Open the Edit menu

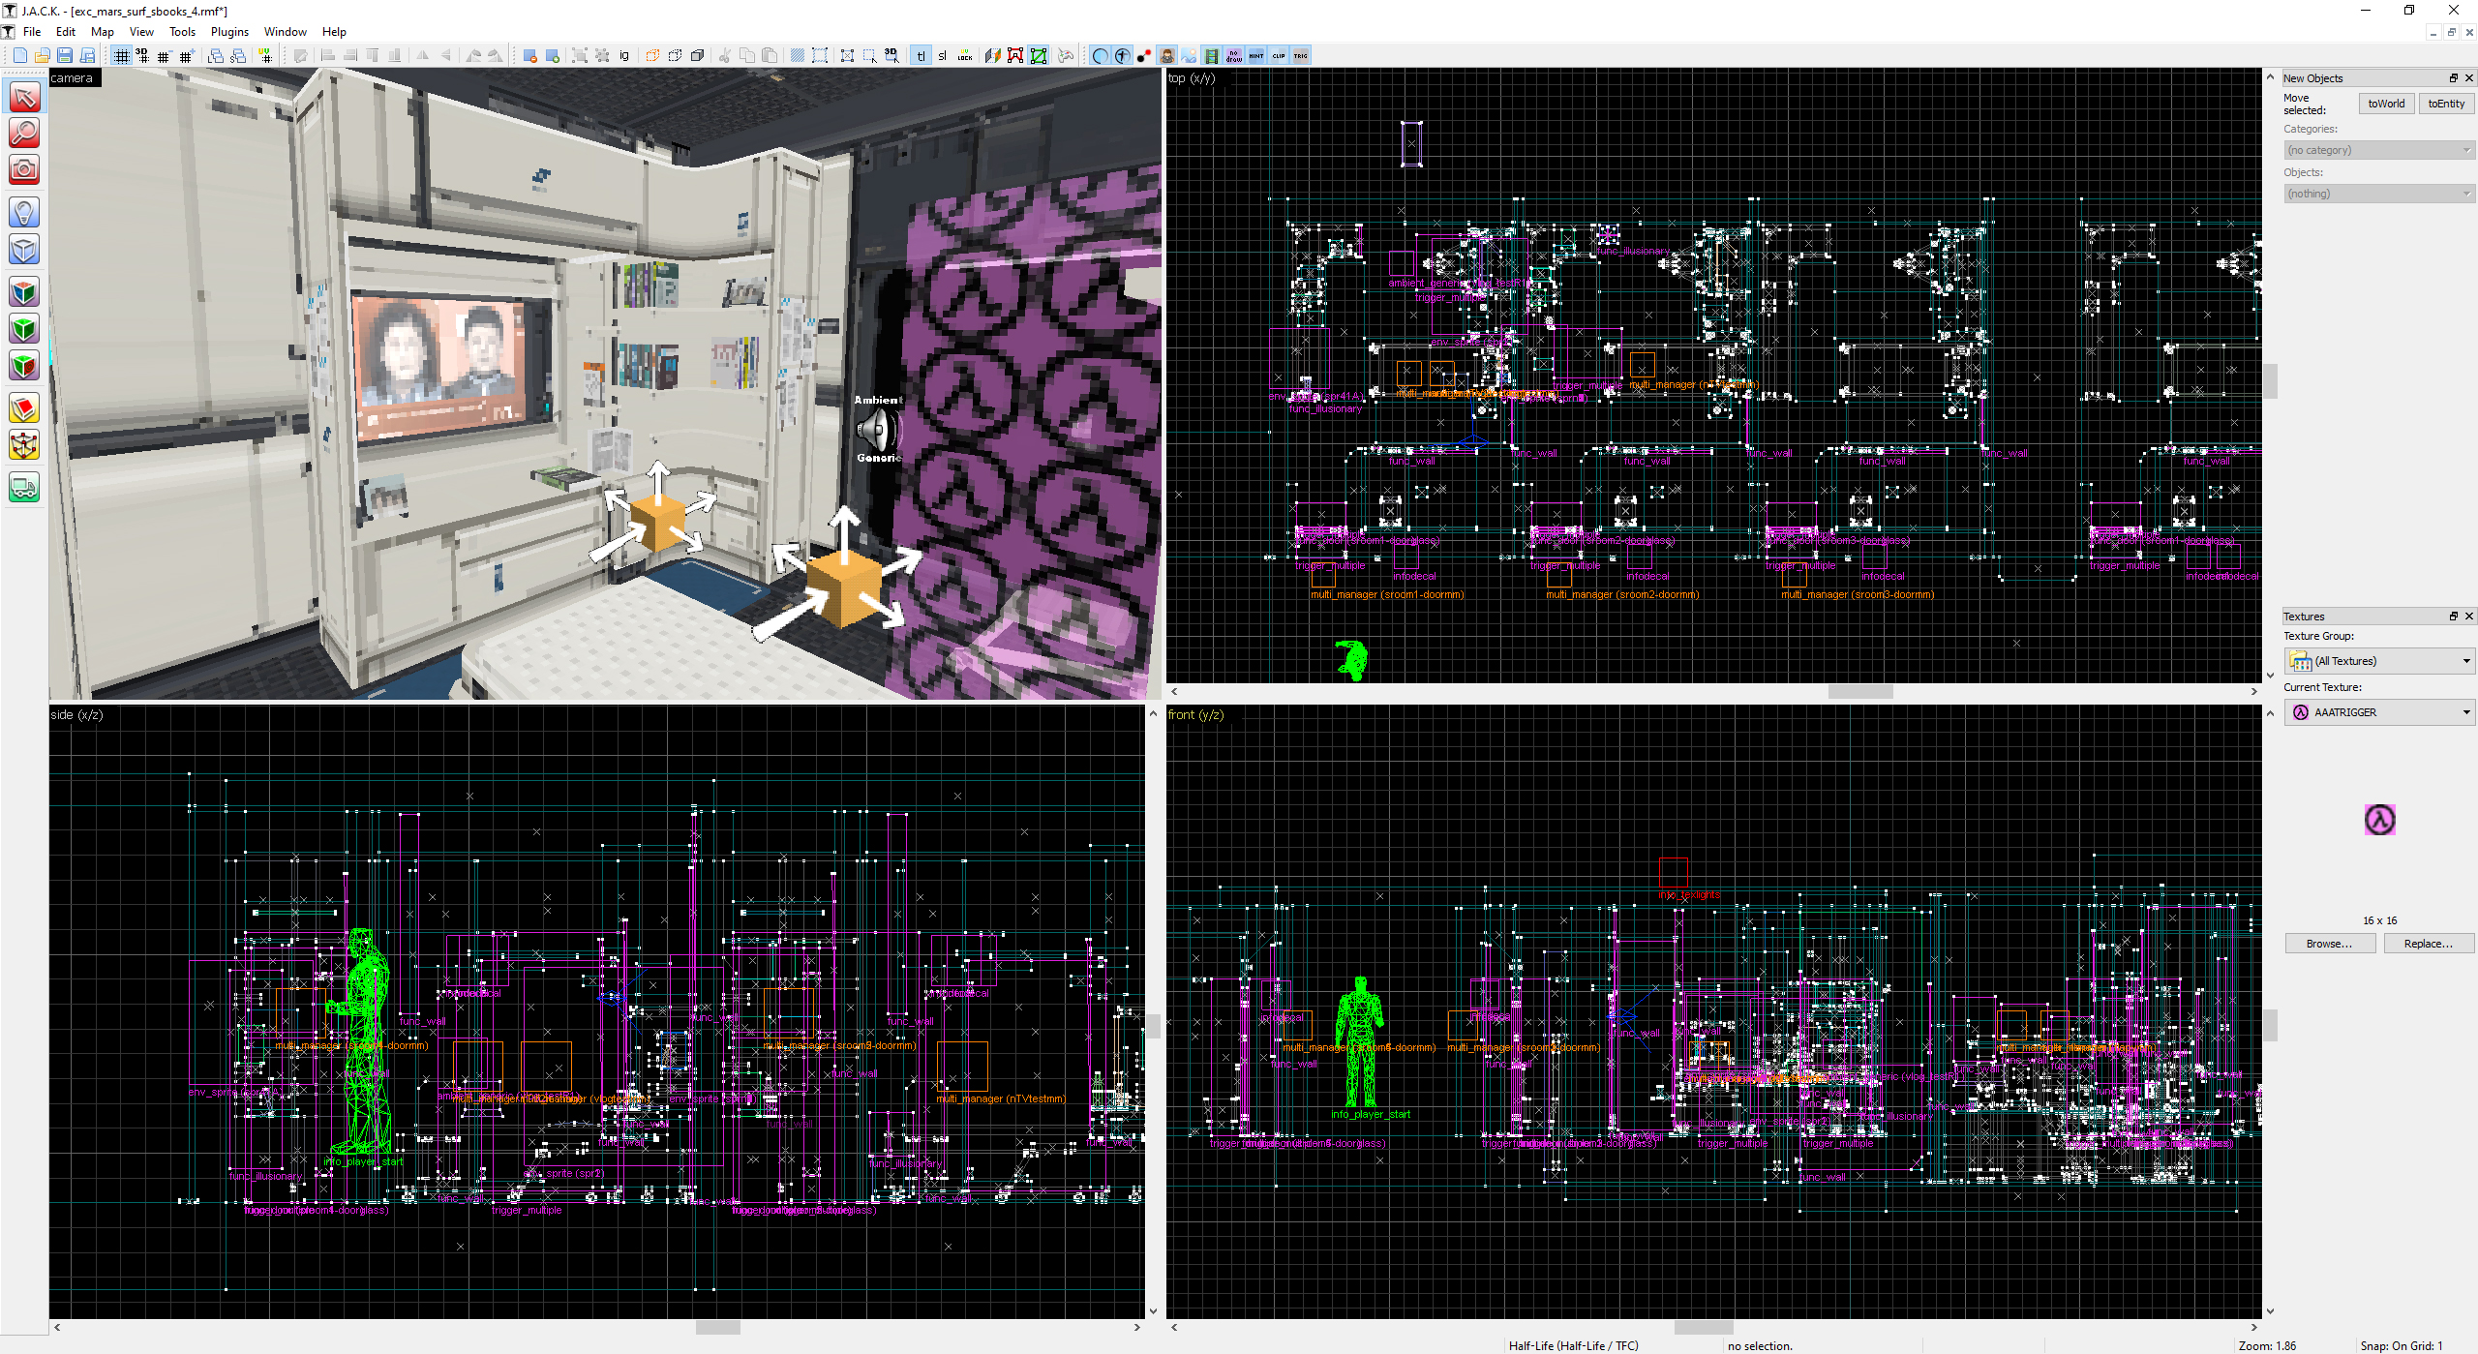click(x=66, y=32)
